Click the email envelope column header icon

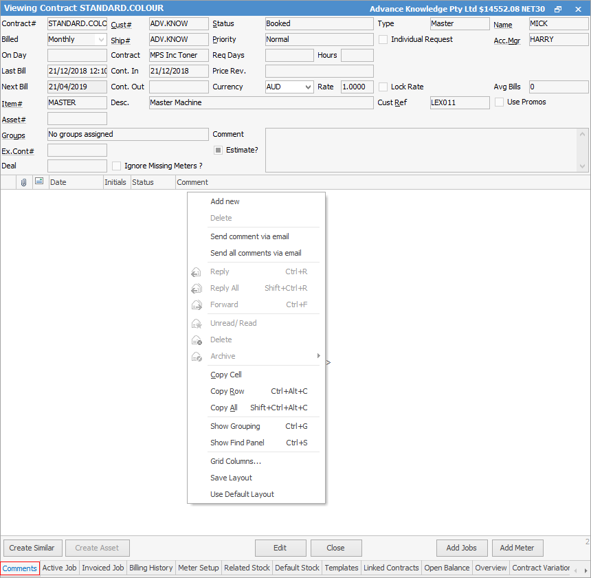pos(39,182)
